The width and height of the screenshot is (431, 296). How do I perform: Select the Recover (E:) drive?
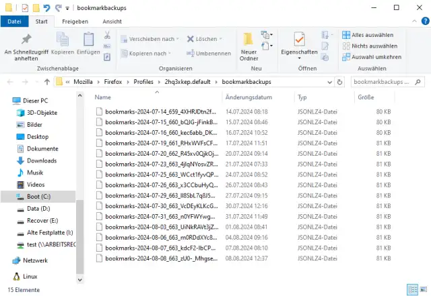[38, 221]
